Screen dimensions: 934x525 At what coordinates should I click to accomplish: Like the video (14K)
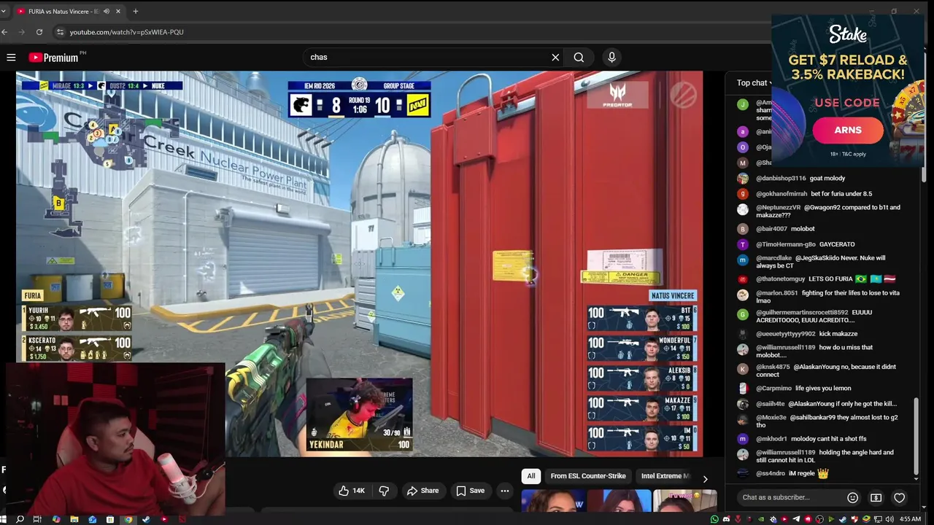352,491
